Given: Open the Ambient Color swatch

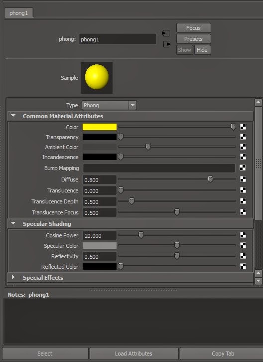Looking at the screenshot, I should 100,147.
